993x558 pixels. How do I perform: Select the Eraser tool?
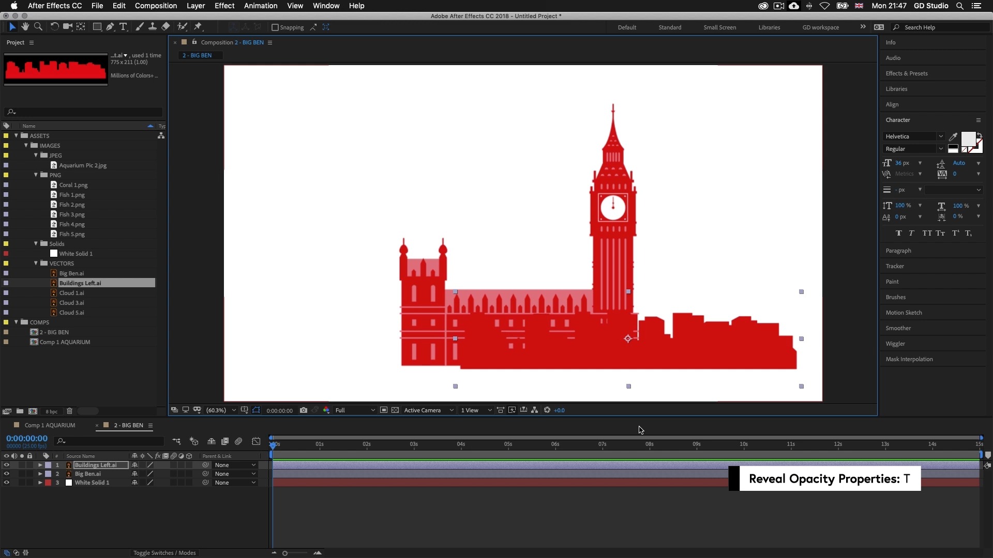point(165,27)
